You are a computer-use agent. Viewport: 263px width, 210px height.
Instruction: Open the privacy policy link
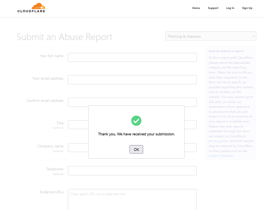pyautogui.click(x=219, y=141)
